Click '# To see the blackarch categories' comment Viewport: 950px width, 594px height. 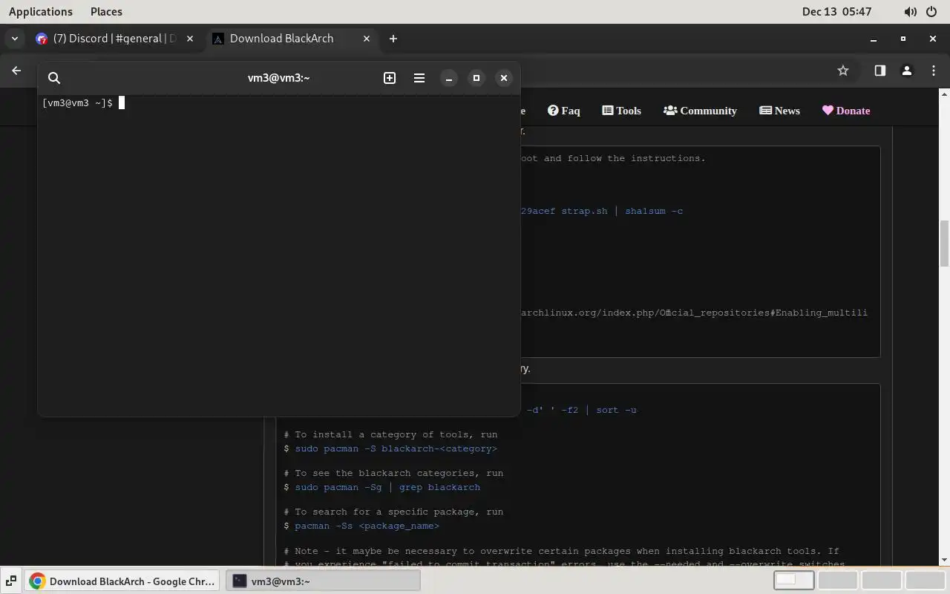393,473
